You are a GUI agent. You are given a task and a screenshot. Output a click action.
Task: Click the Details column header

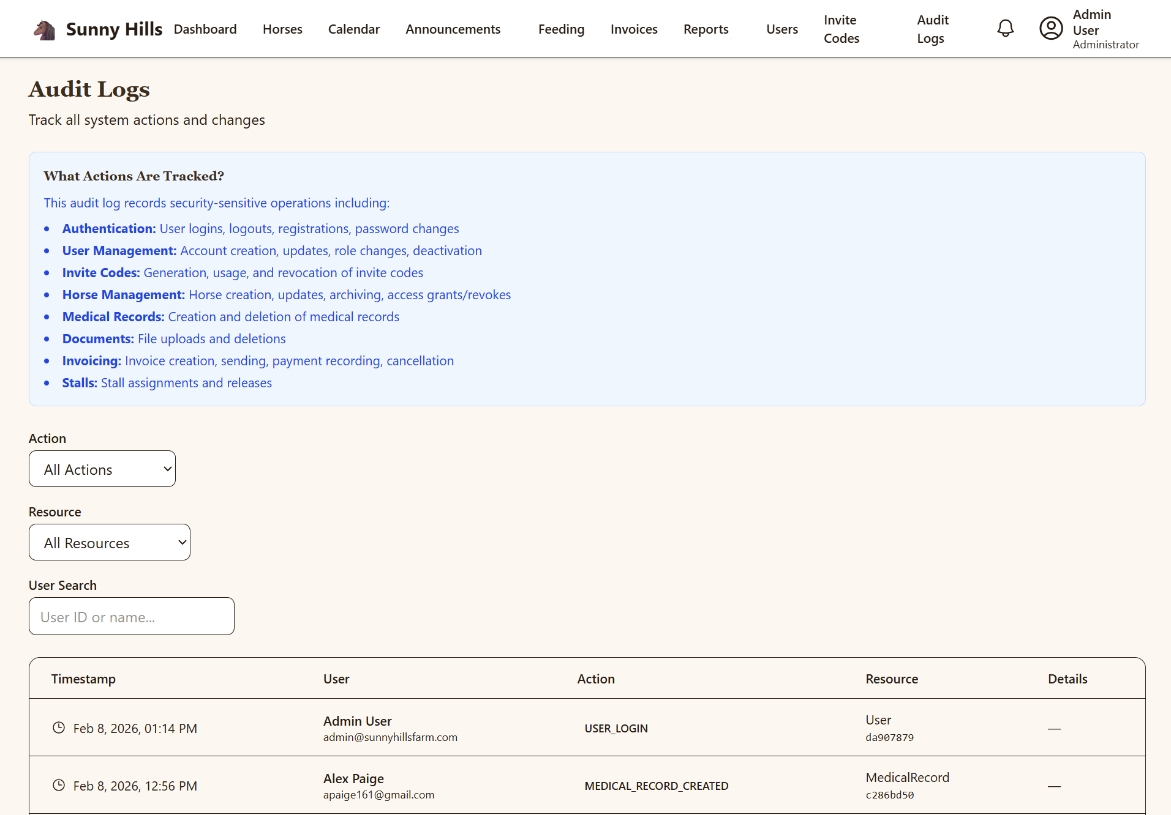tap(1067, 679)
